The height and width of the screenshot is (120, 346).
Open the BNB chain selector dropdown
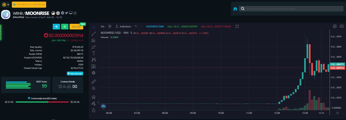(x=5, y=5)
